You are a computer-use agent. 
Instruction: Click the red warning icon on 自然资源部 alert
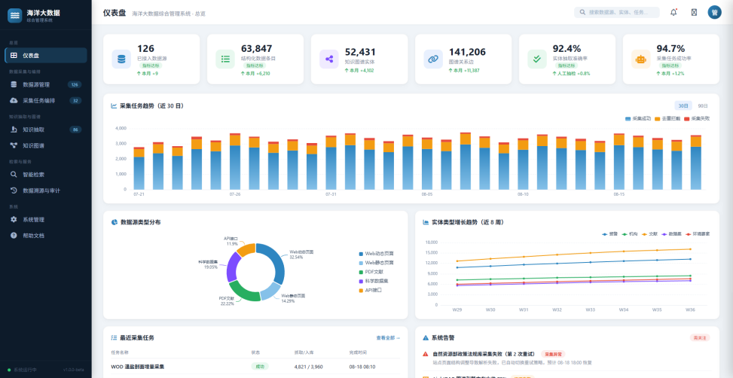pyautogui.click(x=426, y=354)
